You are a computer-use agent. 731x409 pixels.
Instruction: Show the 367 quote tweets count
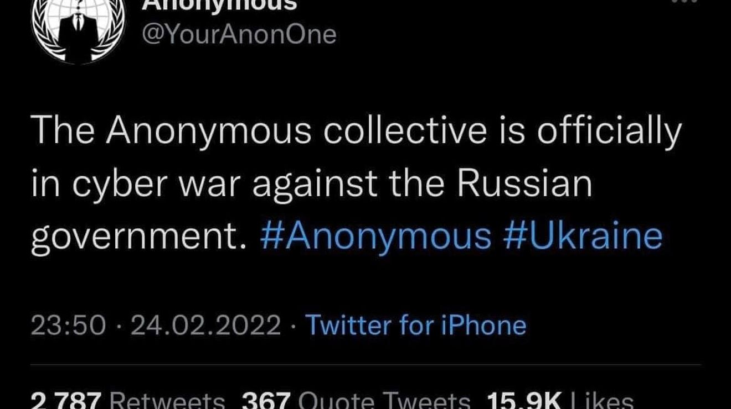tap(266, 400)
